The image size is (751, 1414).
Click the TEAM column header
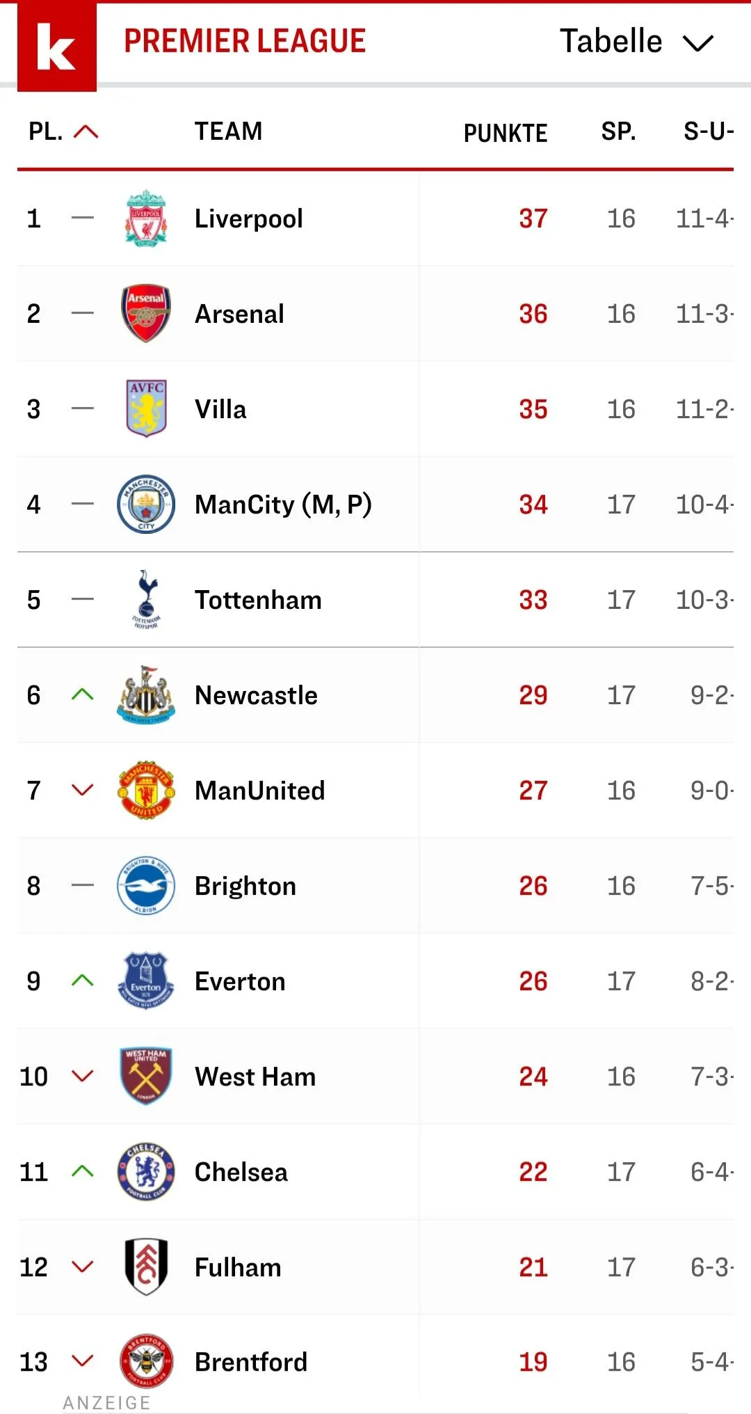click(x=228, y=132)
